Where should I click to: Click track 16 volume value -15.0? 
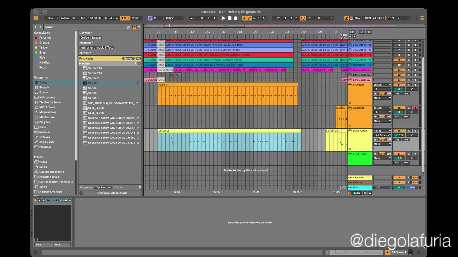click(x=399, y=135)
